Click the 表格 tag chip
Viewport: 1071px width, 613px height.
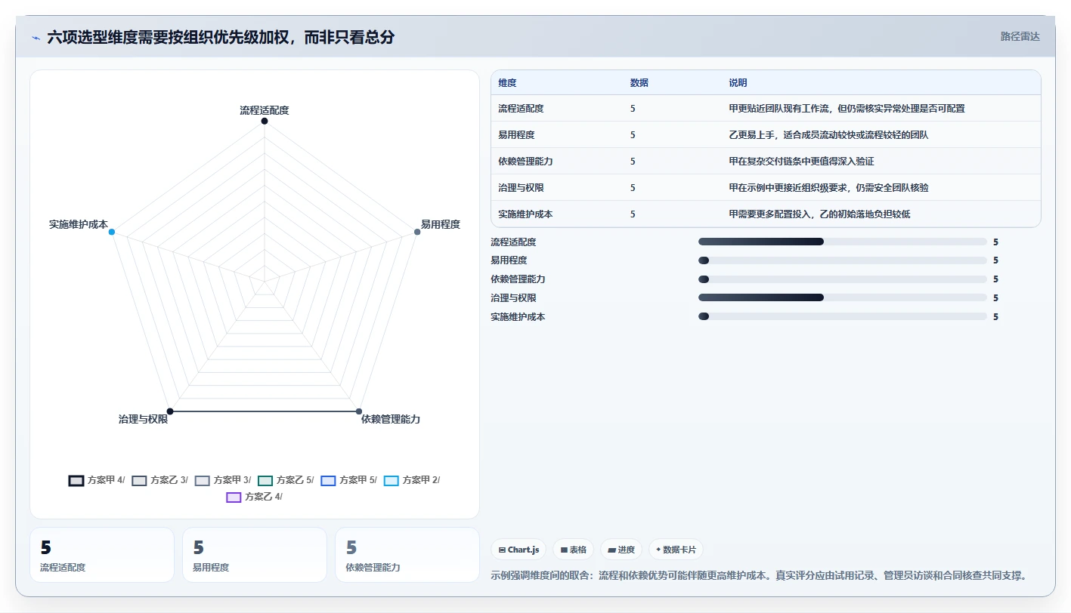click(x=574, y=550)
